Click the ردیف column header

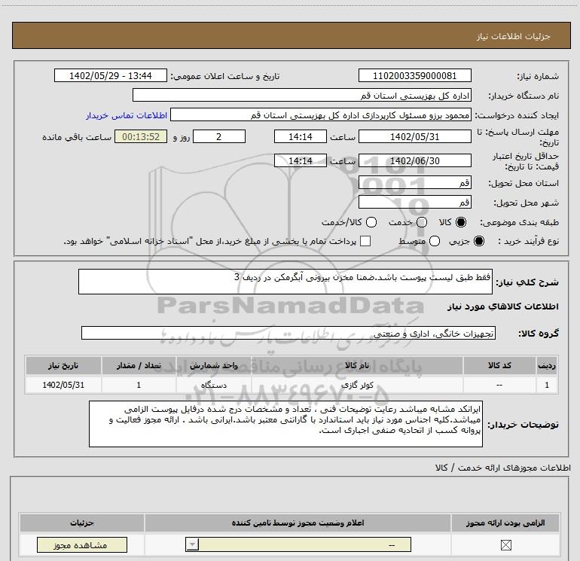[x=547, y=365]
